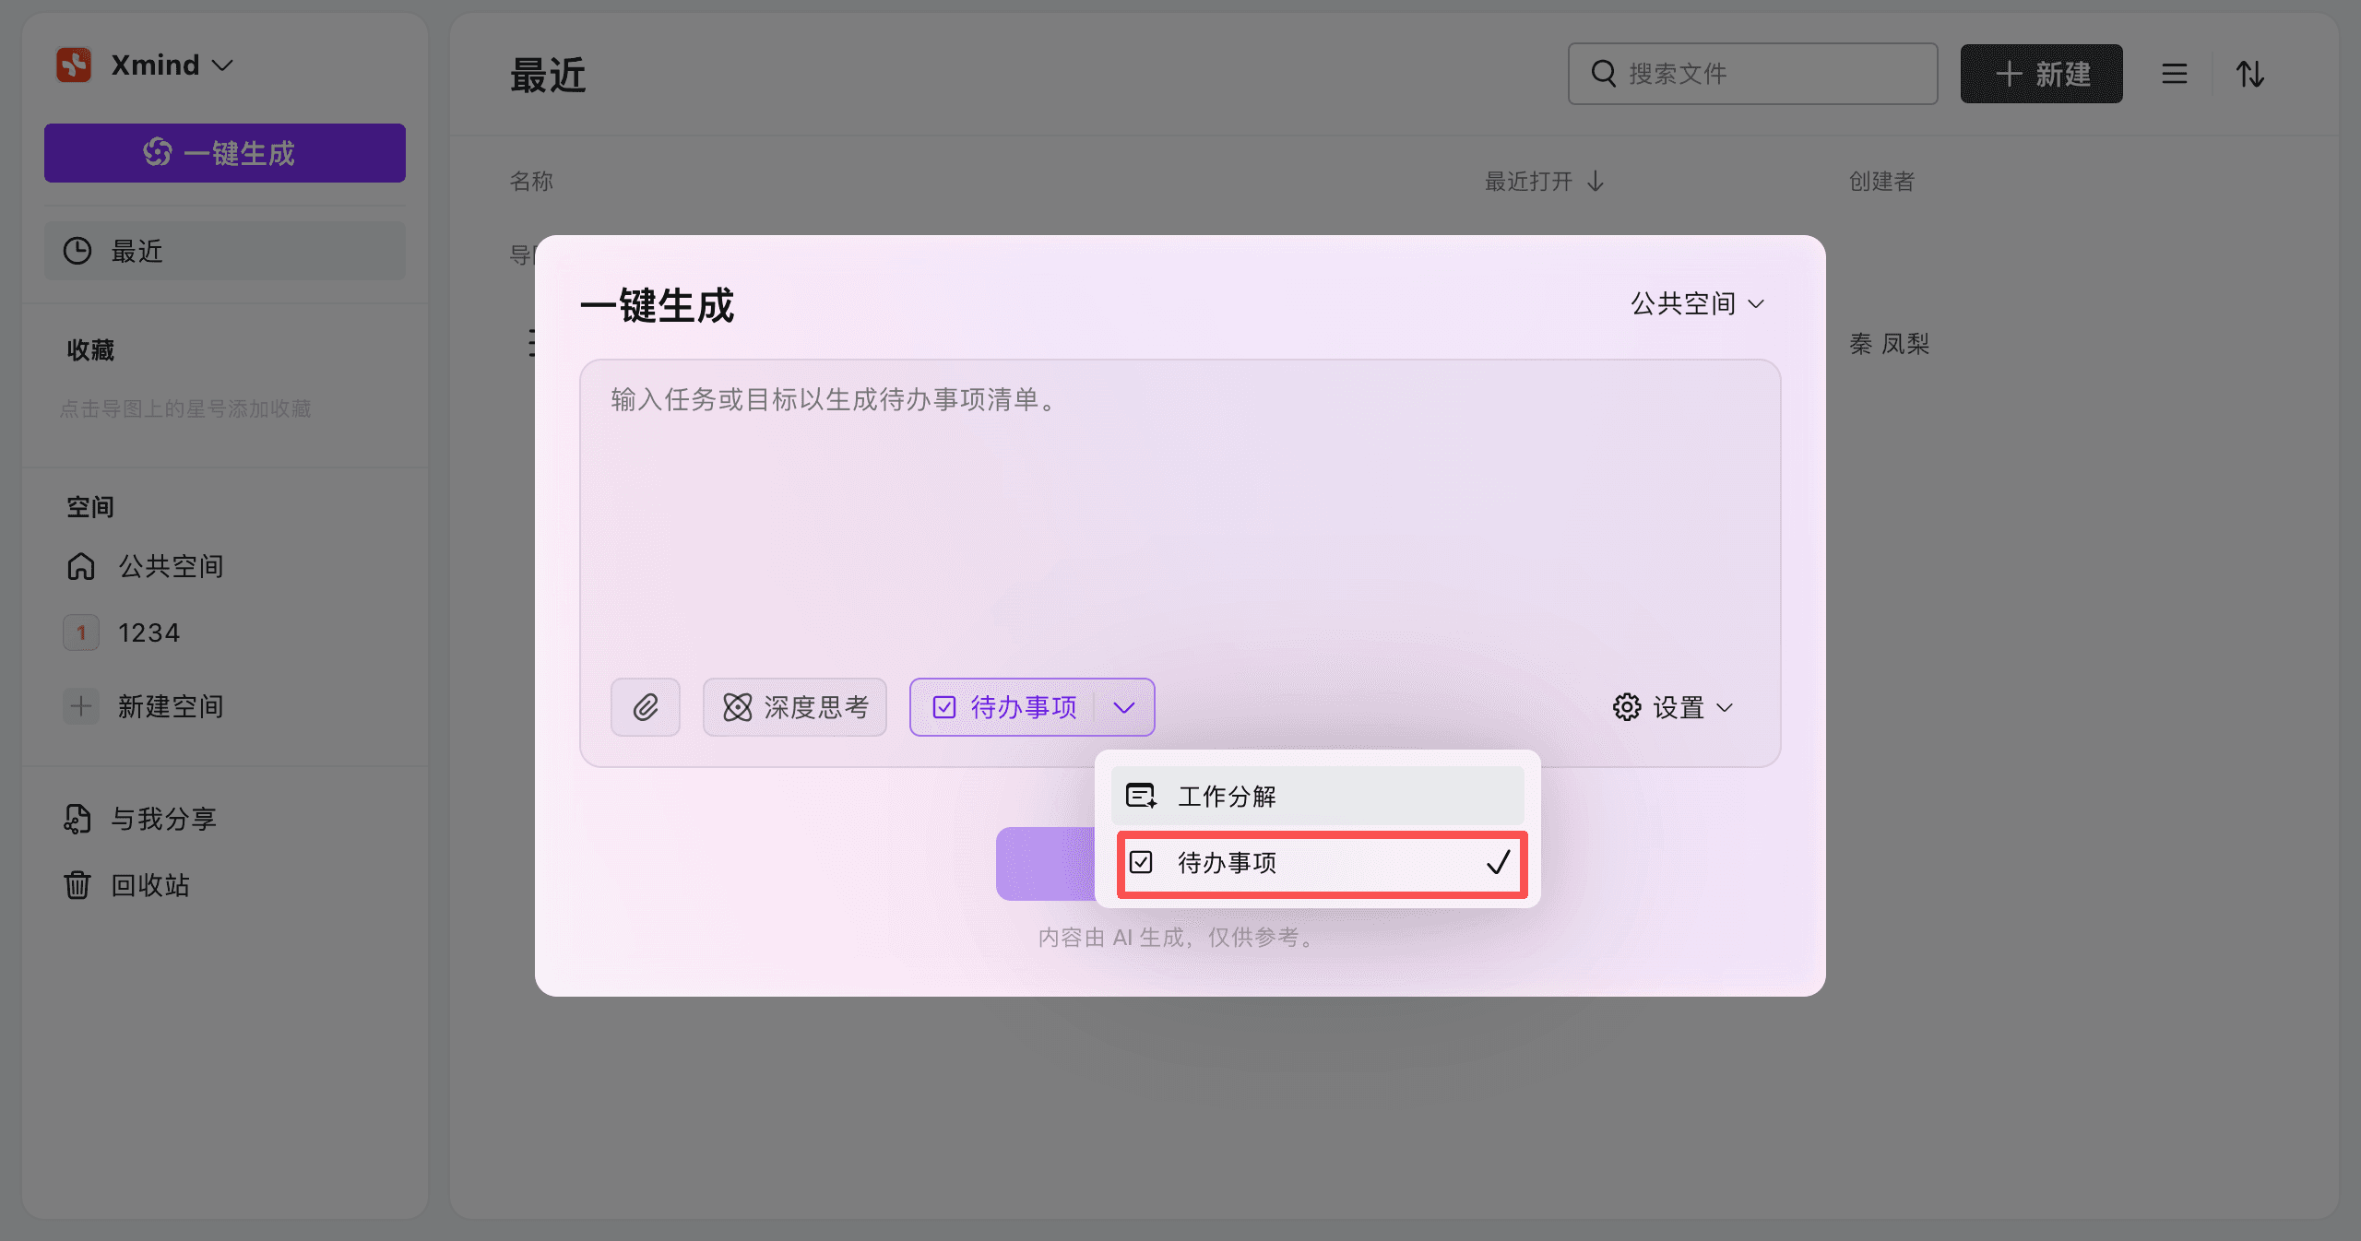Click the 与我分享 share icon
2361x1241 pixels.
point(78,818)
